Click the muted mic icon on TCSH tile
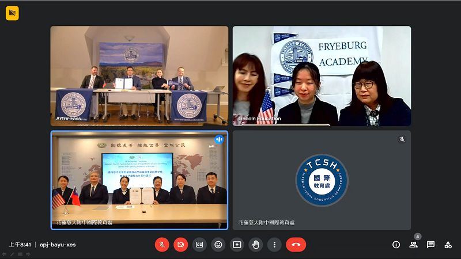 point(402,139)
